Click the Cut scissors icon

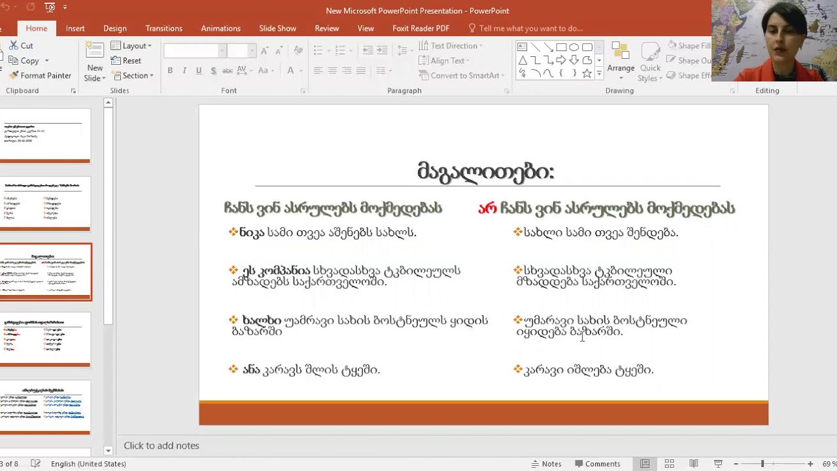click(14, 46)
